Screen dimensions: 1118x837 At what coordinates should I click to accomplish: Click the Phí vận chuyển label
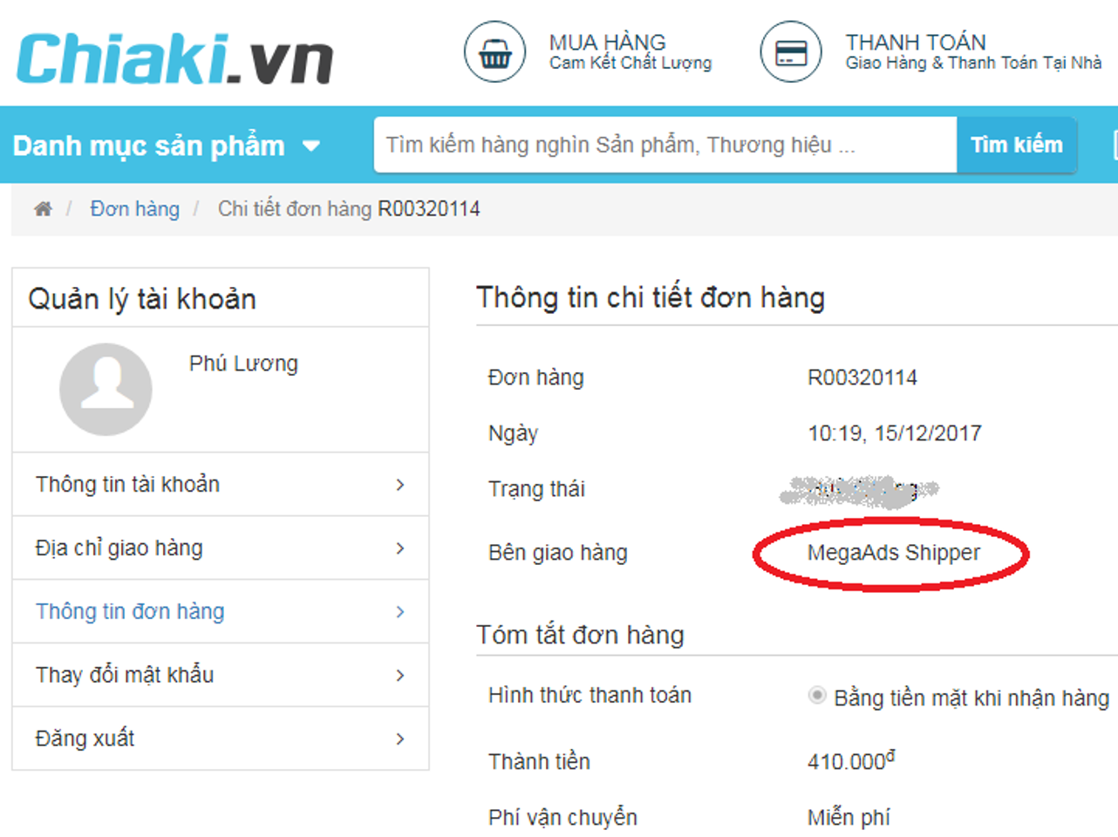tap(563, 818)
